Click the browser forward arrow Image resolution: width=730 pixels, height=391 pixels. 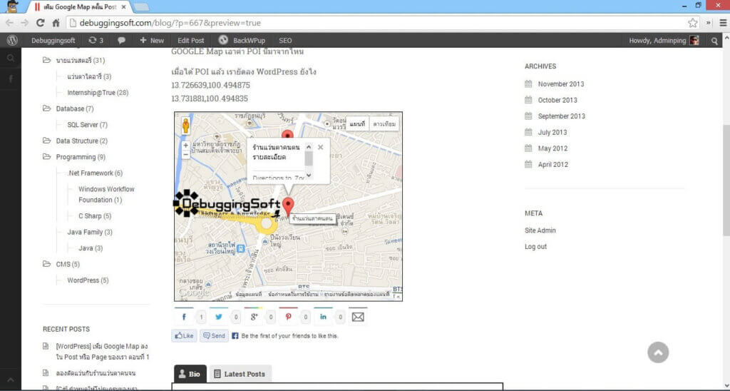(25, 23)
